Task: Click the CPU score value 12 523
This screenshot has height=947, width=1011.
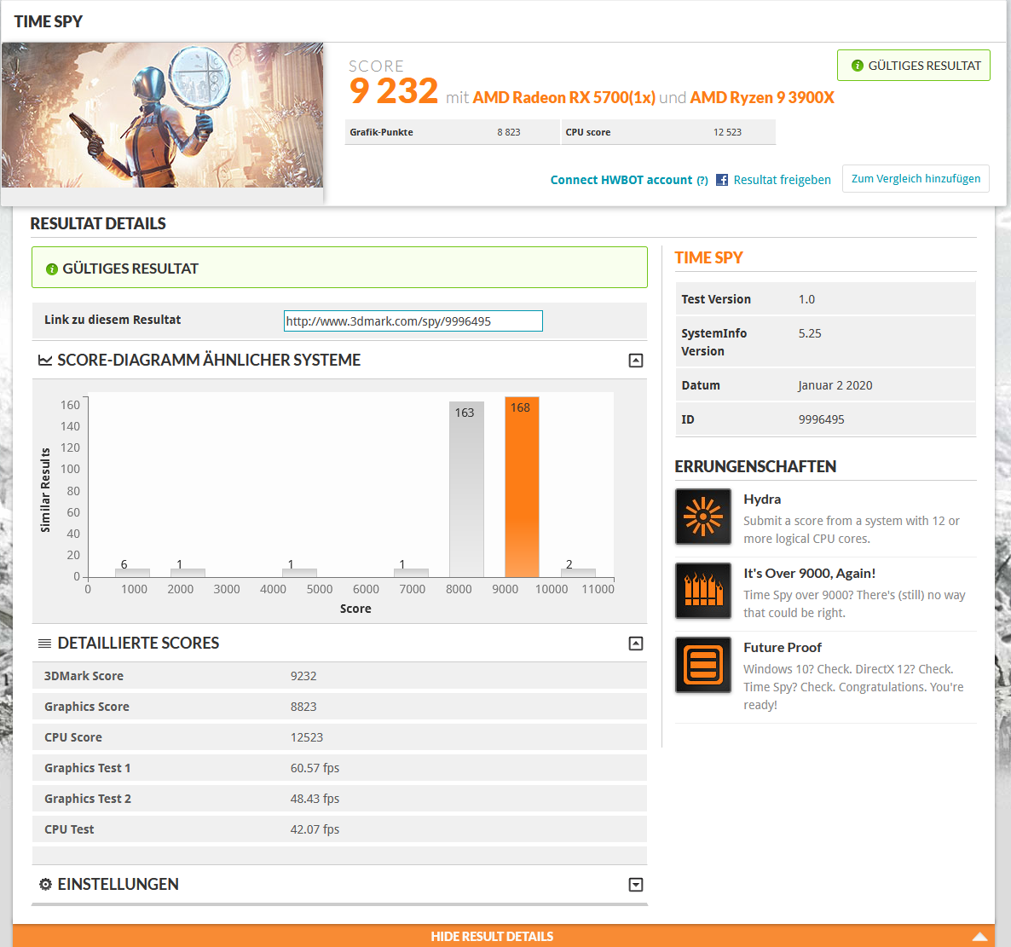Action: [727, 132]
